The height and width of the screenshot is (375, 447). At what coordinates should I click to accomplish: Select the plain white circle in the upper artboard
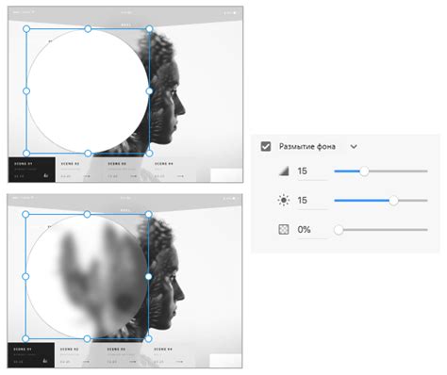pyautogui.click(x=88, y=91)
